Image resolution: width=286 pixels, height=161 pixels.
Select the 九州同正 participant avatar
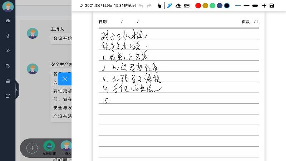coord(49,146)
